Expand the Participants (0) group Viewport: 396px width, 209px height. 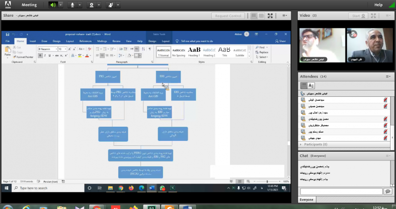point(300,144)
